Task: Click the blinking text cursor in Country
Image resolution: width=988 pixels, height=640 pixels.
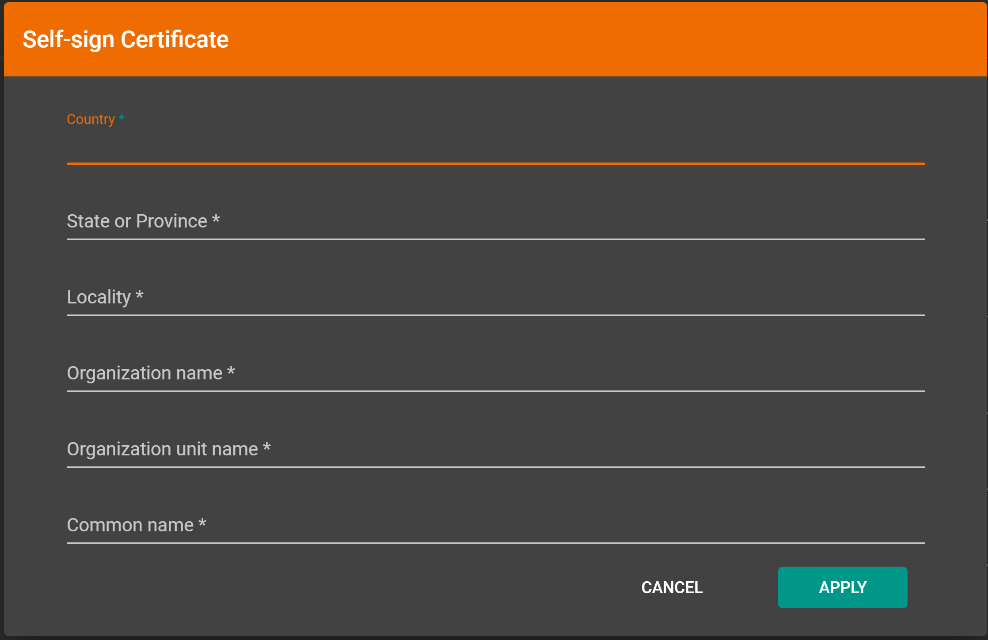Action: click(67, 146)
